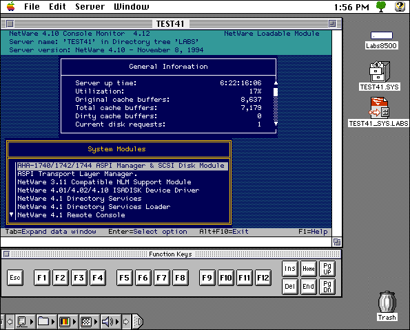Screen dimensions: 410x330
Task: Select NetWare 4.1 Remote Console row
Action: click(123, 215)
